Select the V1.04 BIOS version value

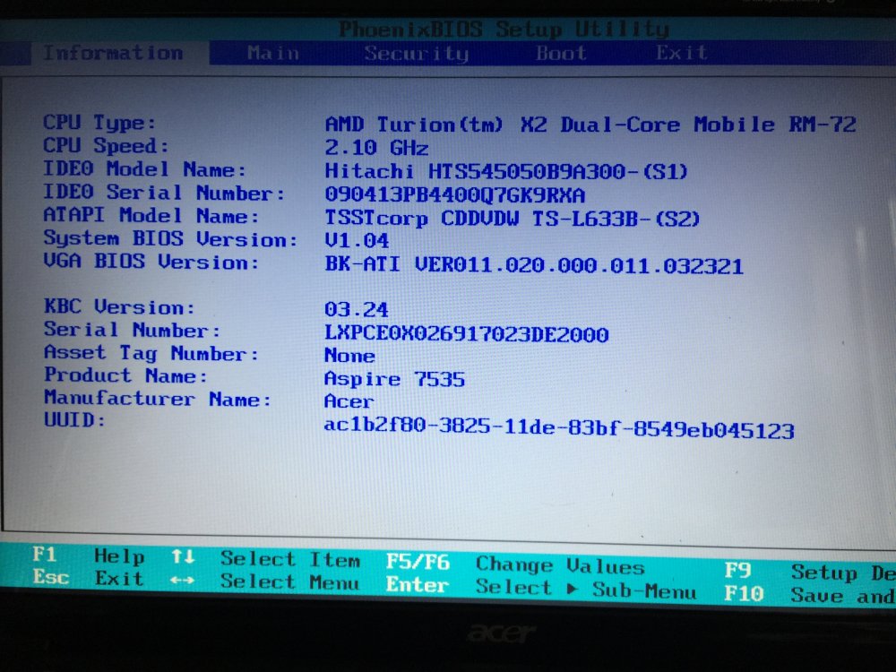point(357,240)
